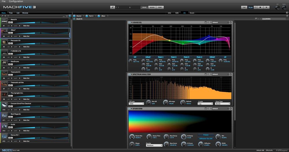This screenshot has height=152, width=289.
Task: Toggle the SPARKVERB power button
Action: (x=129, y=109)
